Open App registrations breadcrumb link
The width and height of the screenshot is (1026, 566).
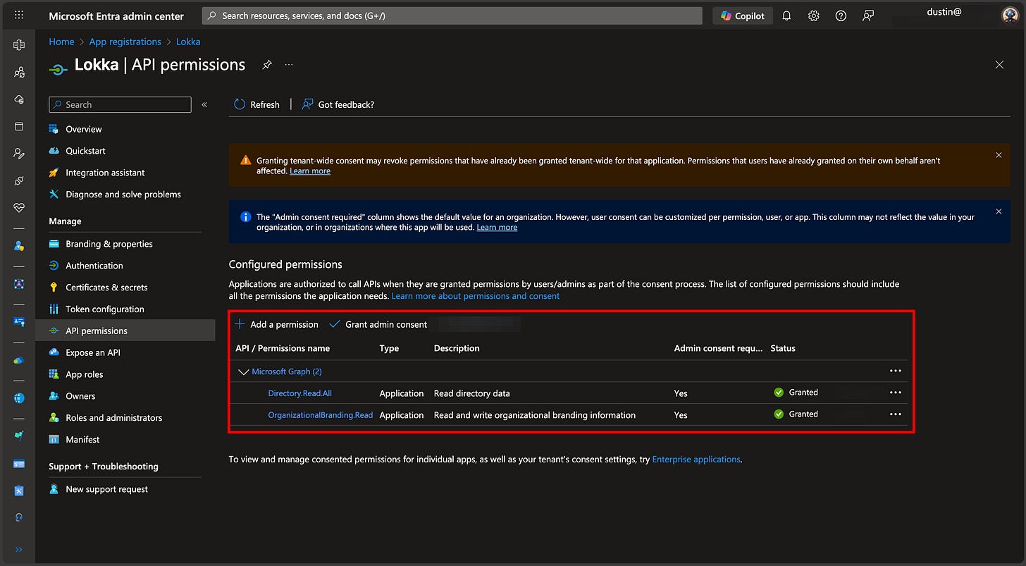point(125,42)
